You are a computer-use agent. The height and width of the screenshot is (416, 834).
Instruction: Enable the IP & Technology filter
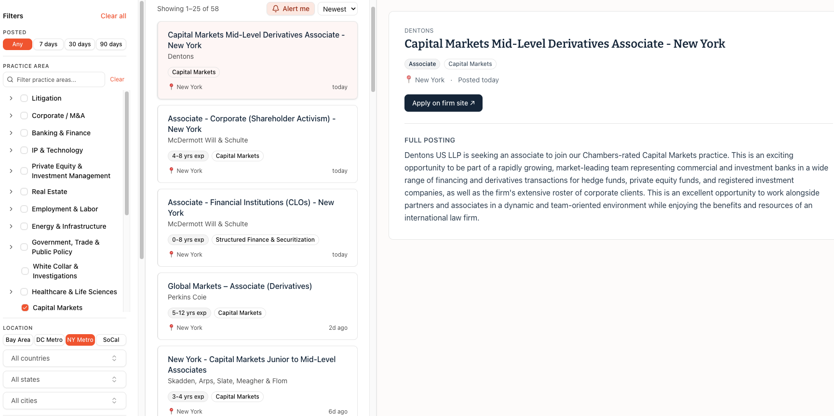pos(24,150)
